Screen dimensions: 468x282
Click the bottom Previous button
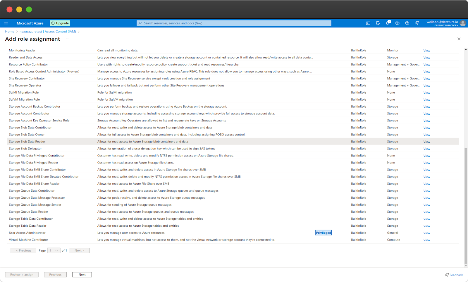pyautogui.click(x=55, y=275)
